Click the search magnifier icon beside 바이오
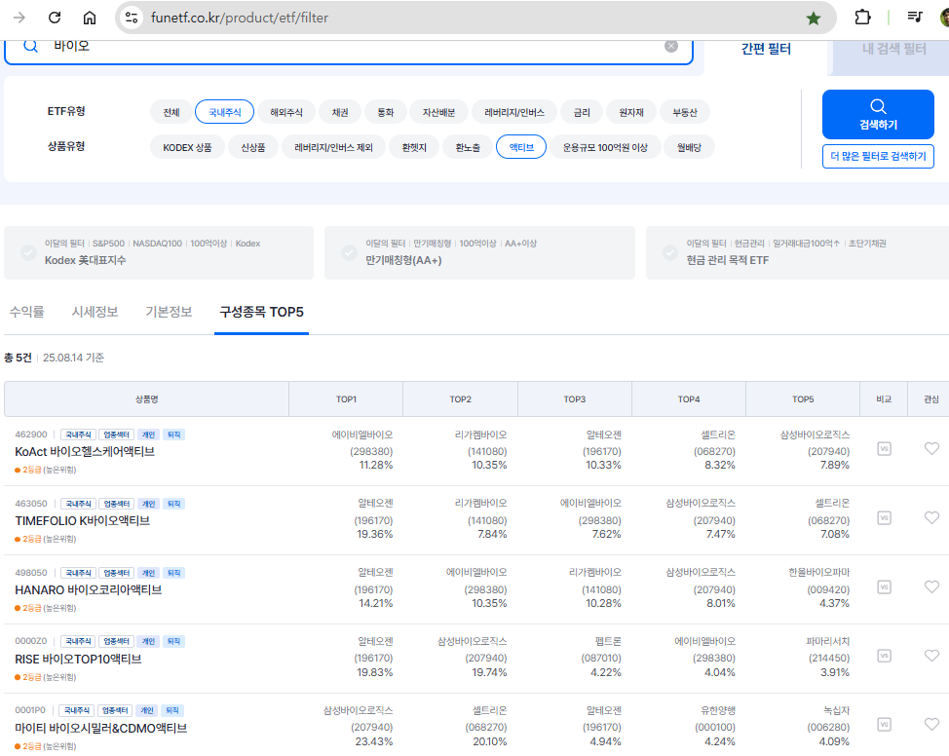949x756 pixels. click(30, 47)
